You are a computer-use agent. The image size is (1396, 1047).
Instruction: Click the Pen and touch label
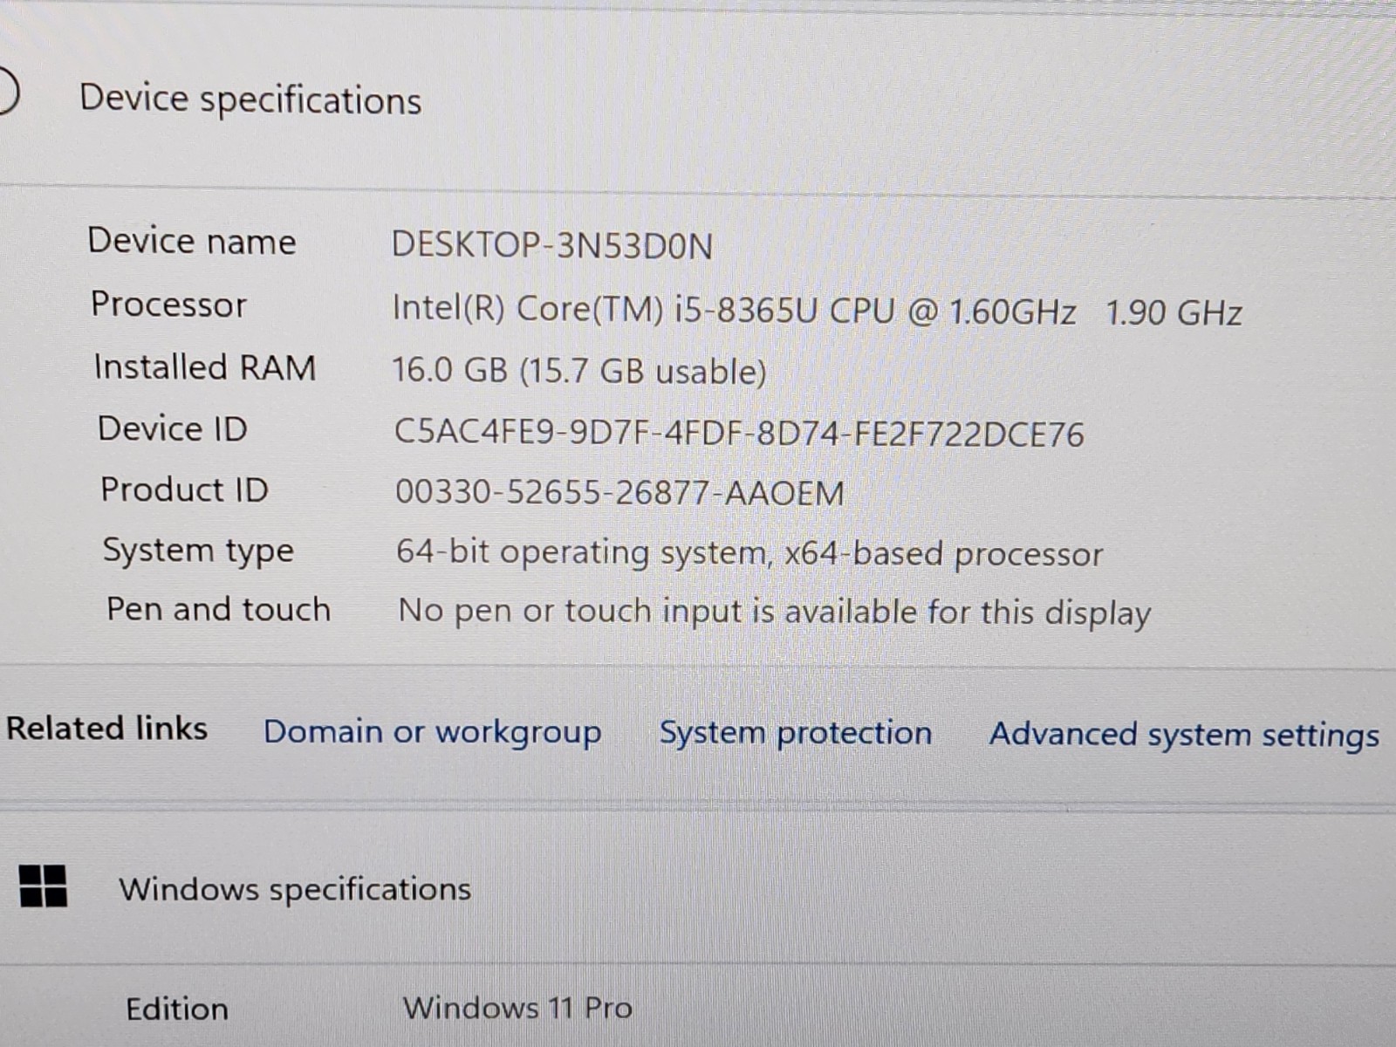point(218,609)
